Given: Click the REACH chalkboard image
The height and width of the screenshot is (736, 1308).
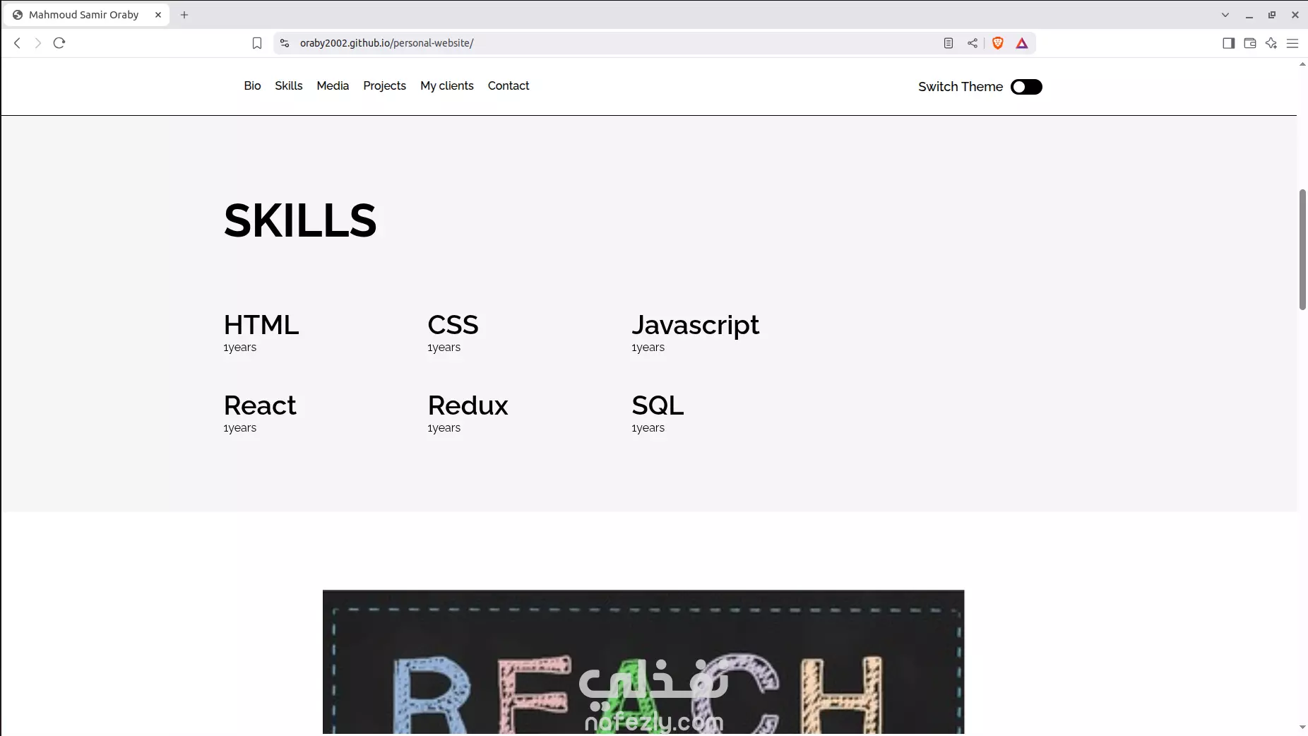Looking at the screenshot, I should (x=643, y=662).
